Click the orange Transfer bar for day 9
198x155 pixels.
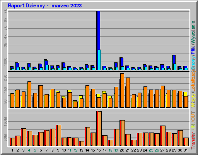coord(59,135)
